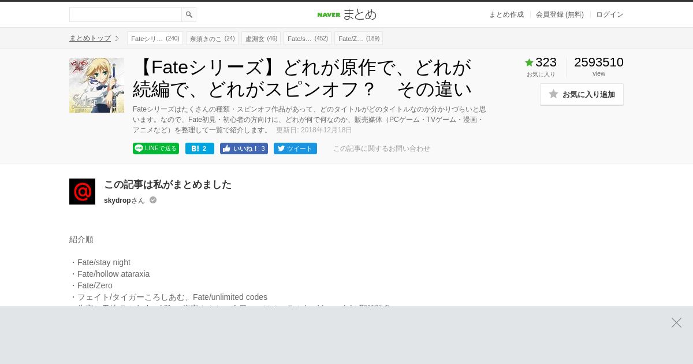Open the 【Fateシリーズ】 article title
Viewport: 693px width, 364px height.
pyautogui.click(x=303, y=78)
